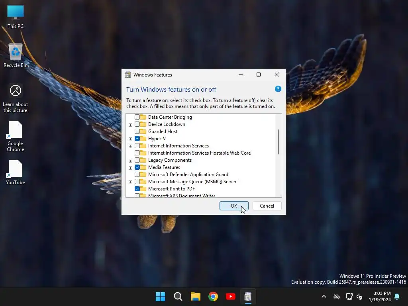
Task: Click the blue help question mark icon
Action: click(x=278, y=89)
